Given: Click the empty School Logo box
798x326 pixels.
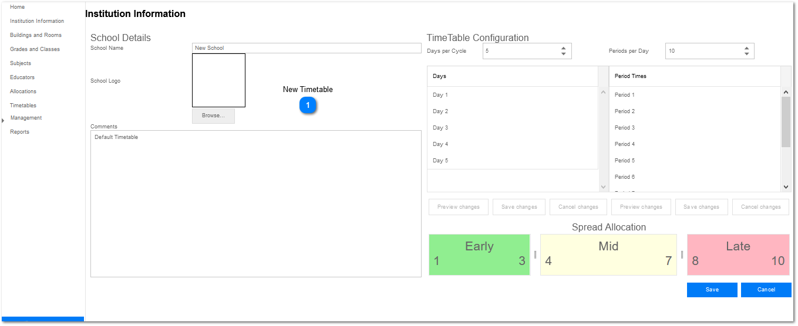Looking at the screenshot, I should pyautogui.click(x=218, y=80).
